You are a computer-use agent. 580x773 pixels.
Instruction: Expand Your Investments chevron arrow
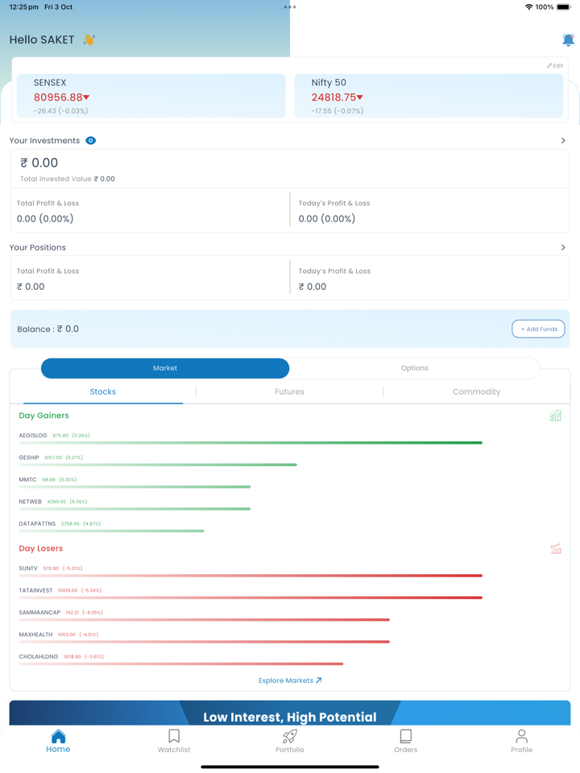[562, 140]
